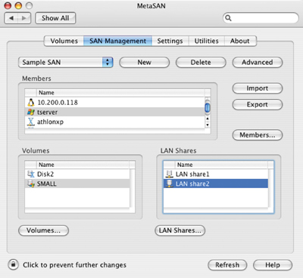303x278 pixels.
Task: Open the About tab
Action: [240, 41]
